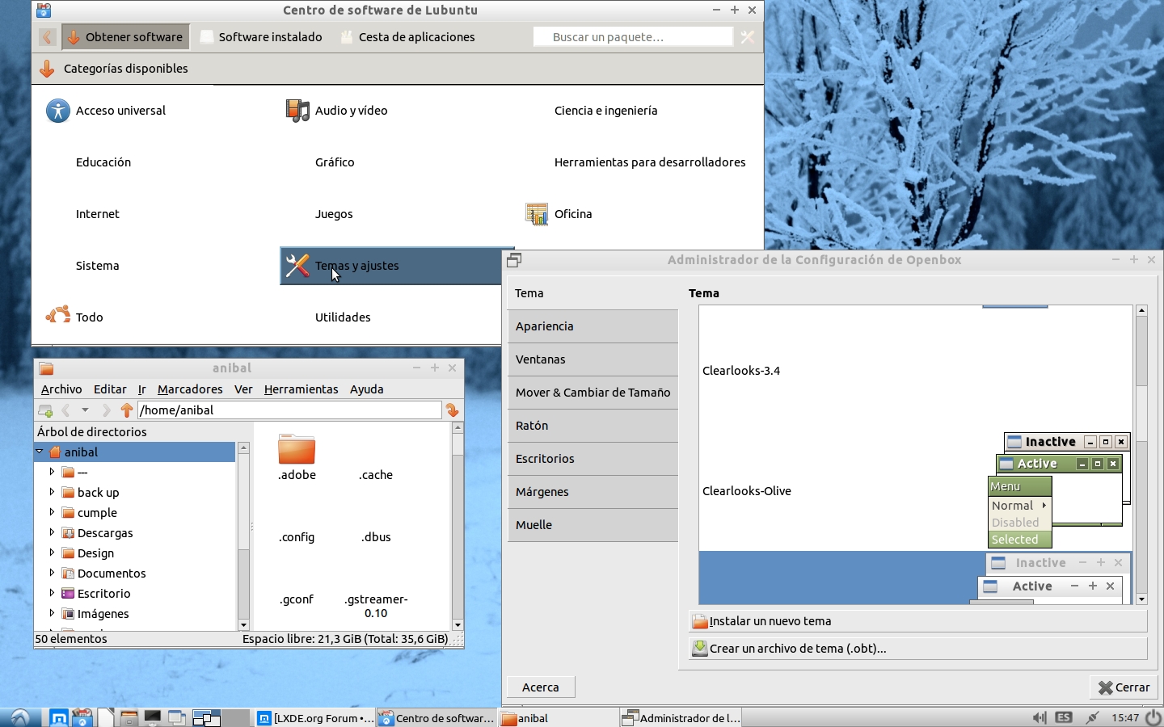This screenshot has width=1164, height=727.
Task: Click Instalar un nuevo tema button
Action: 918,621
